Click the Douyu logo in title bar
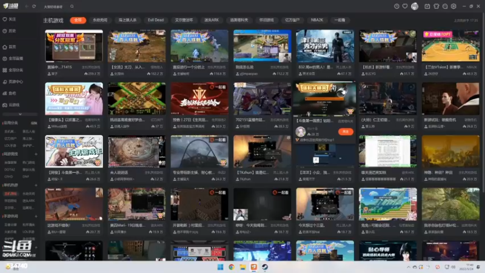Screen dimensions: 485x273 point(10,6)
